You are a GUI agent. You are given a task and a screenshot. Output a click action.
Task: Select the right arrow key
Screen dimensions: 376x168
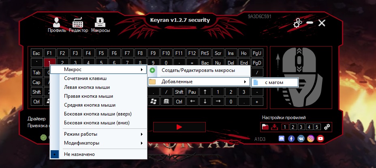pyautogui.click(x=218, y=101)
